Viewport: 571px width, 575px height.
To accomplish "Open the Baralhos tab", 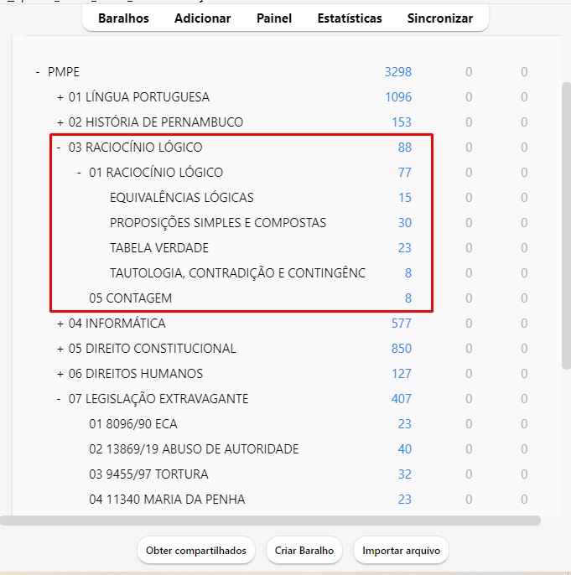I will click(123, 18).
